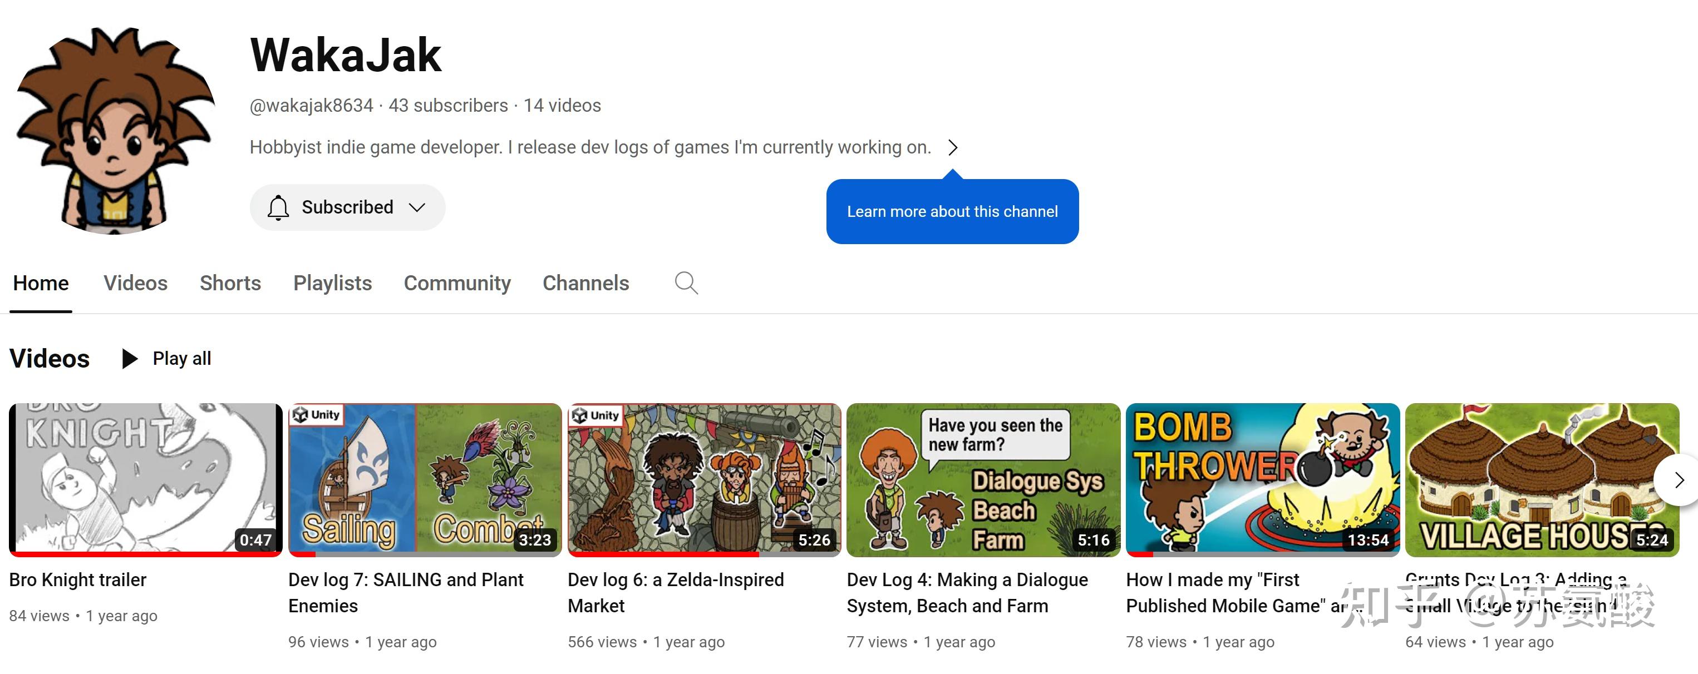The width and height of the screenshot is (1698, 674).
Task: Switch to the Videos tab
Action: click(135, 283)
